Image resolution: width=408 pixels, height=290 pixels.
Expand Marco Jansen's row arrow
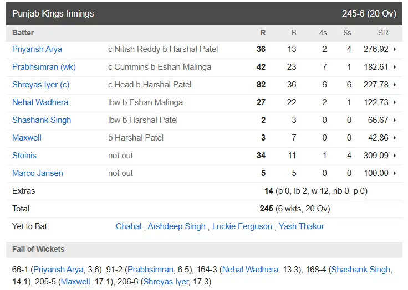[395, 173]
